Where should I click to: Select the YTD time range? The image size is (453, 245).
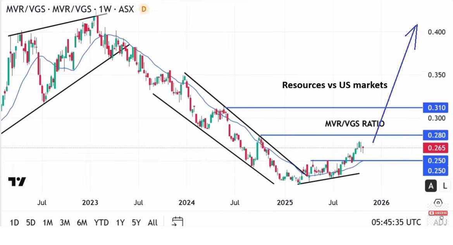tap(101, 223)
